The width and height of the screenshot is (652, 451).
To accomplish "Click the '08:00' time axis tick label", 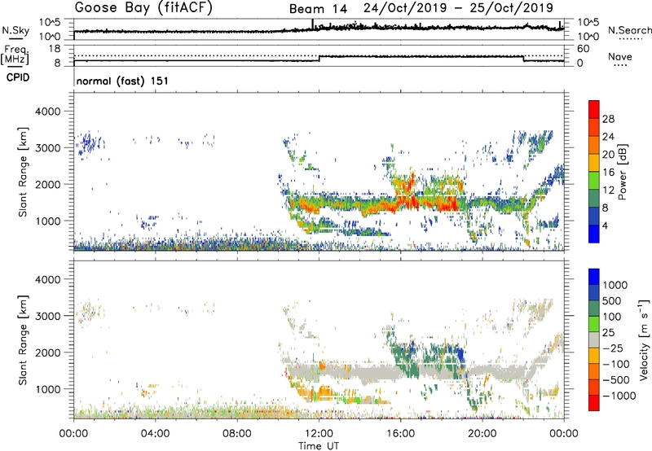I will coord(237,434).
